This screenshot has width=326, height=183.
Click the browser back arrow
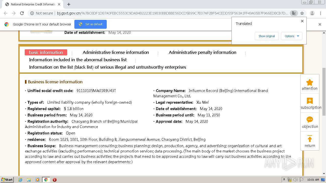pyautogui.click(x=6, y=13)
